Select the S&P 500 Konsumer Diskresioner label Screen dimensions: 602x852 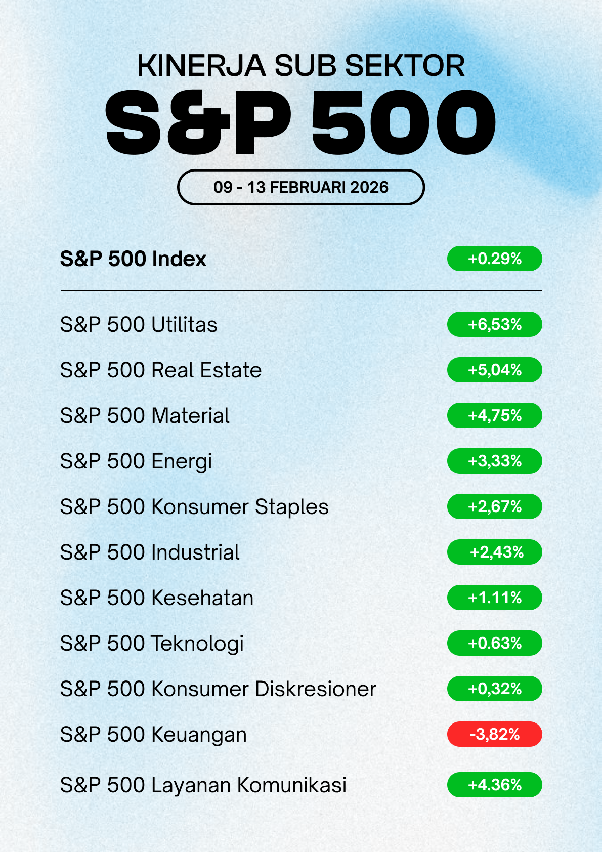(x=218, y=689)
